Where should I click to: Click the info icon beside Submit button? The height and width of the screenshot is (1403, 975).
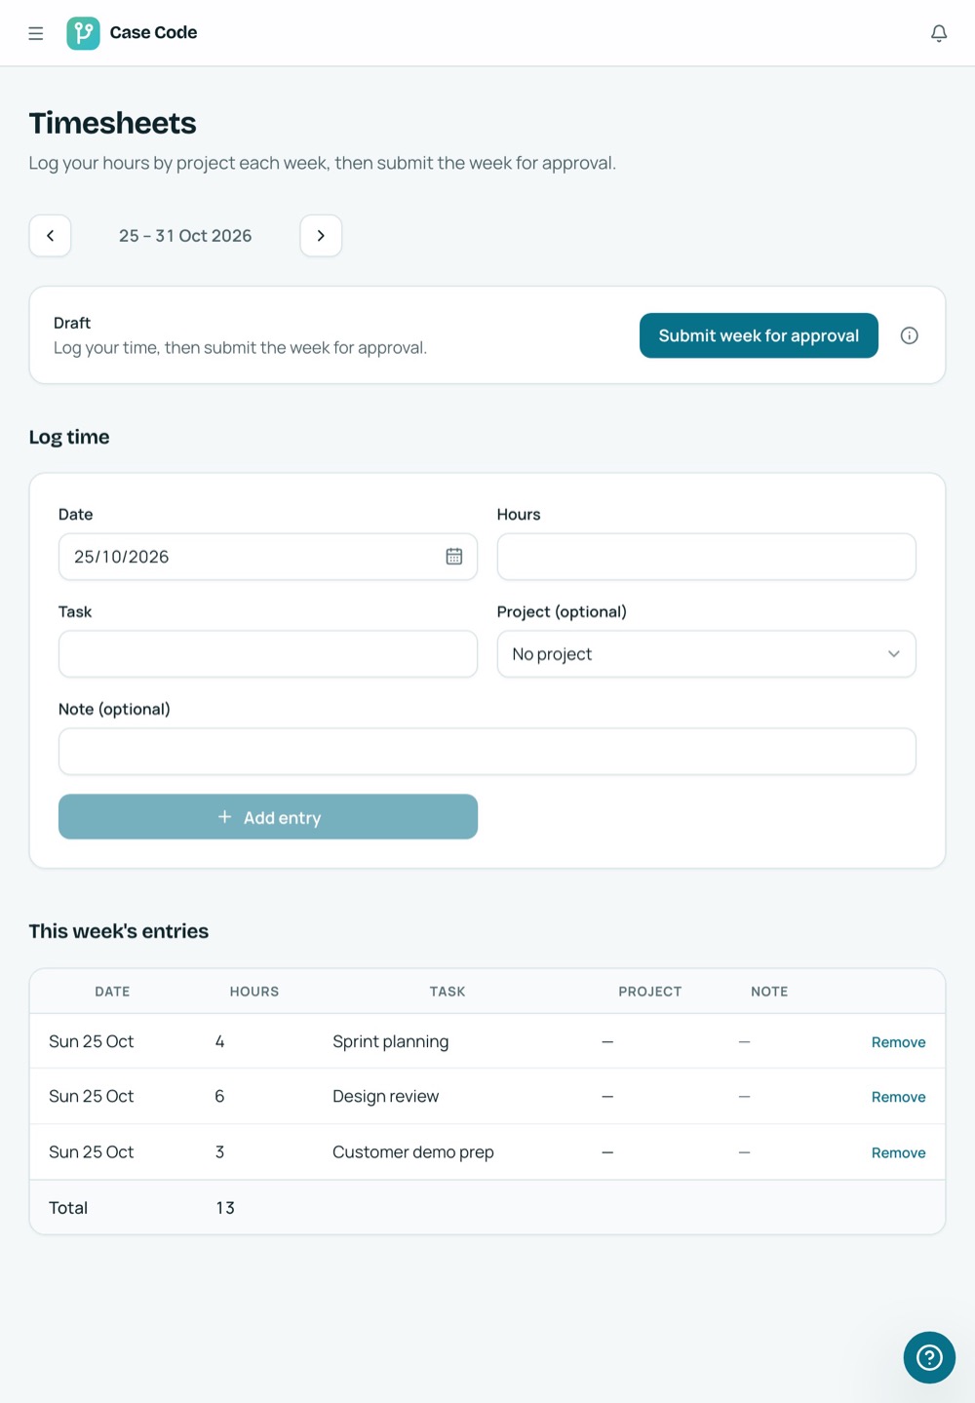tap(910, 335)
